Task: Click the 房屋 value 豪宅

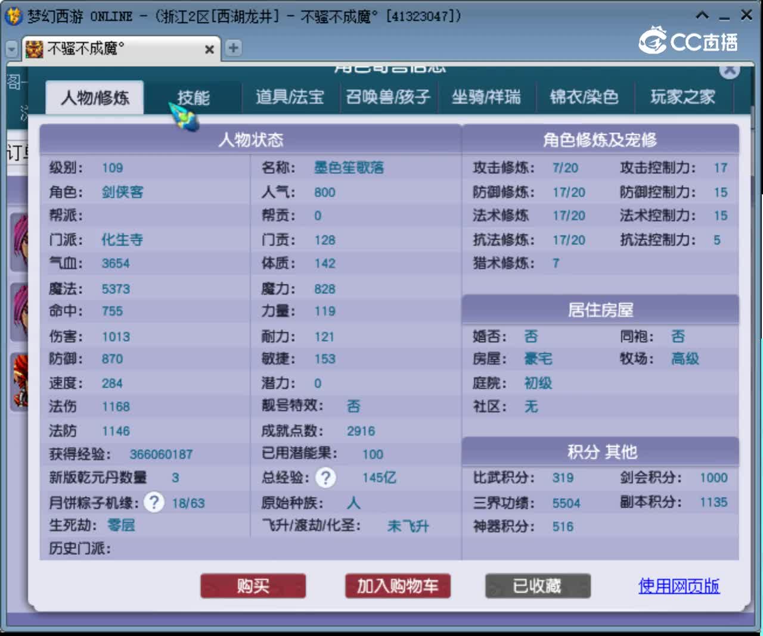Action: click(538, 359)
